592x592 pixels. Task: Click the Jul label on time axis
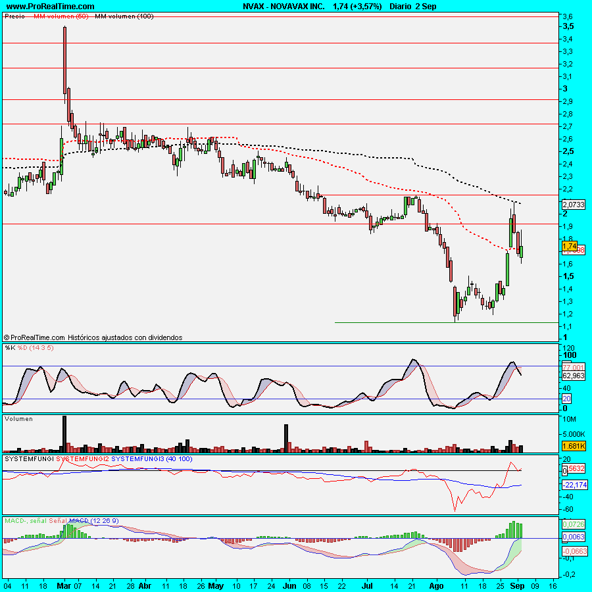[367, 586]
